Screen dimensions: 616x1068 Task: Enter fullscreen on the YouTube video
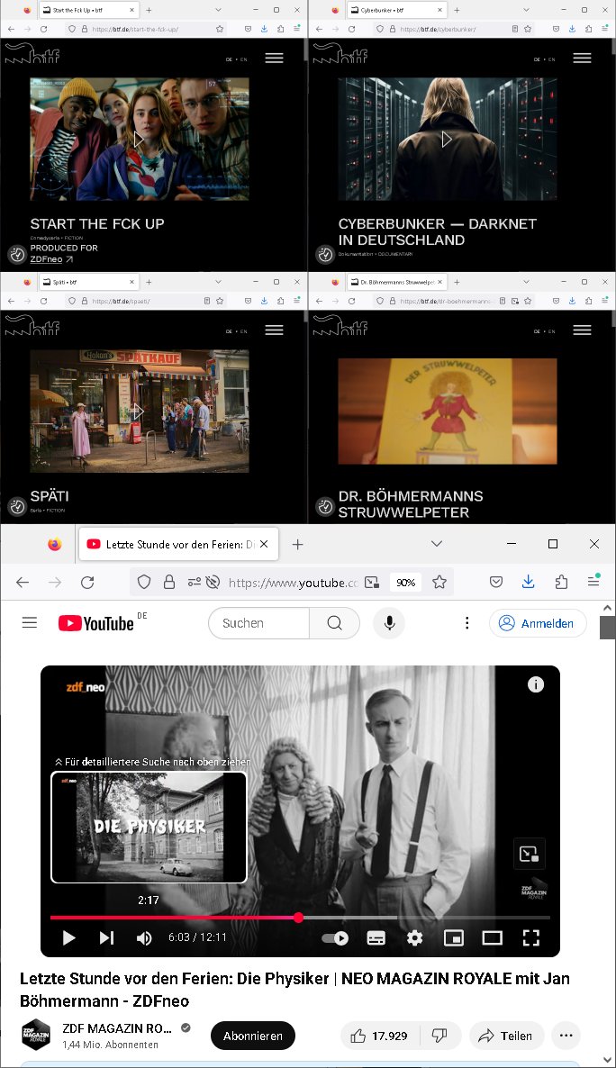[530, 937]
